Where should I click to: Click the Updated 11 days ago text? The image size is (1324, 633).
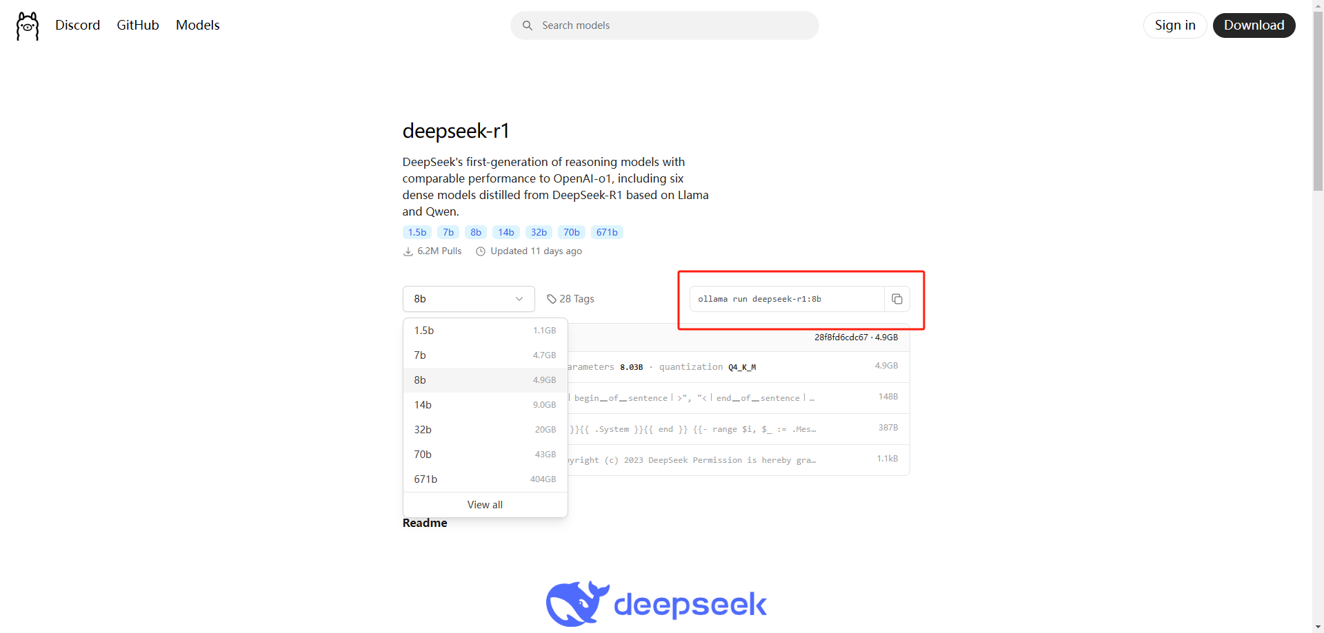click(x=536, y=251)
